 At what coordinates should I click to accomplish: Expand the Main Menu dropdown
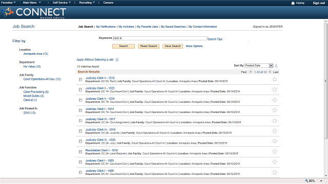[x=32, y=3]
